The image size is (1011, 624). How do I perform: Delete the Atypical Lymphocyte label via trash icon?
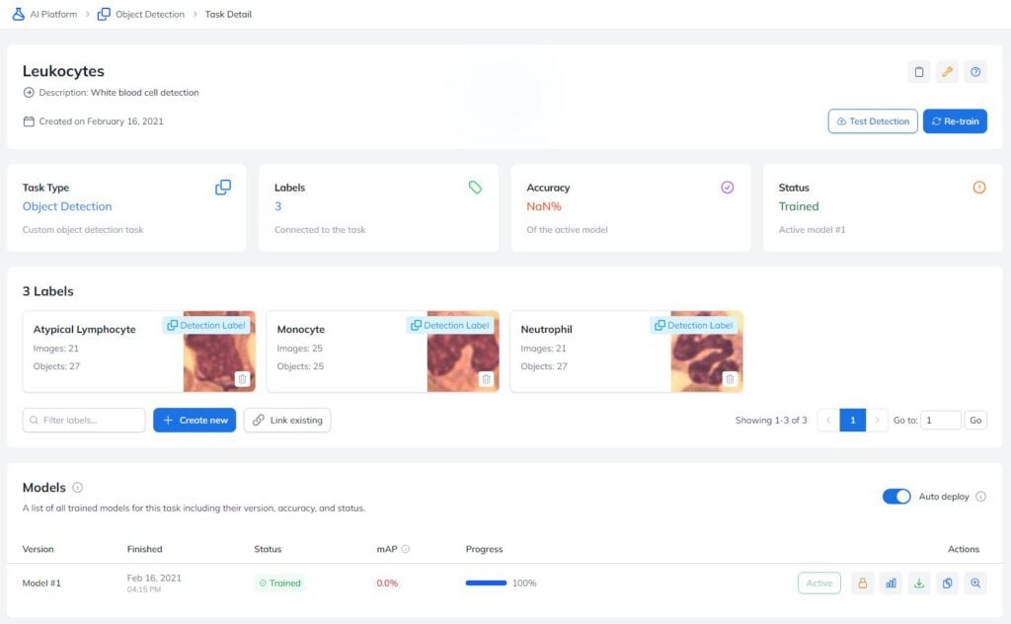tap(243, 379)
